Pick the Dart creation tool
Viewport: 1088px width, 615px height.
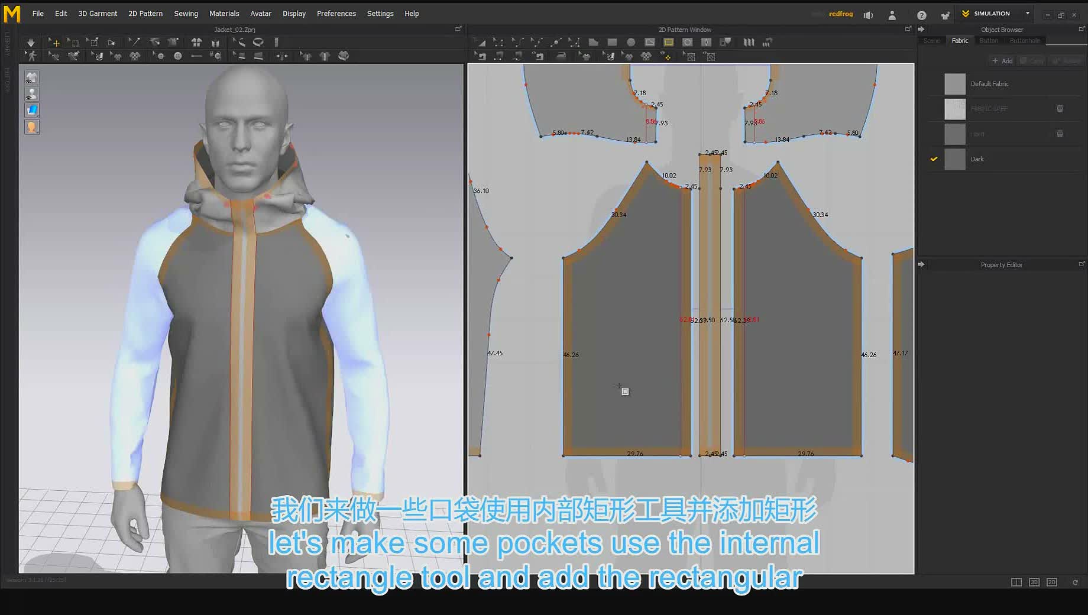[x=706, y=42]
